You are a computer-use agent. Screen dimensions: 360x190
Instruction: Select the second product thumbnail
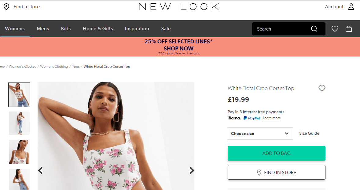tap(19, 123)
